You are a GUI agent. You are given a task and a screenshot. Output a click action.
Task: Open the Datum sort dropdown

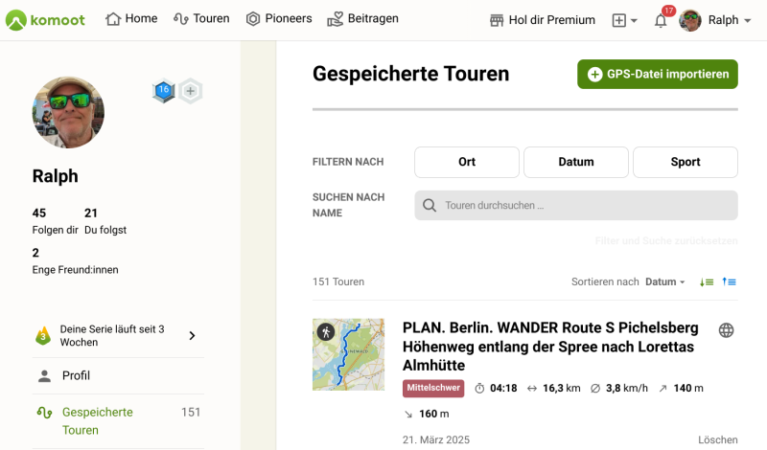(x=664, y=281)
